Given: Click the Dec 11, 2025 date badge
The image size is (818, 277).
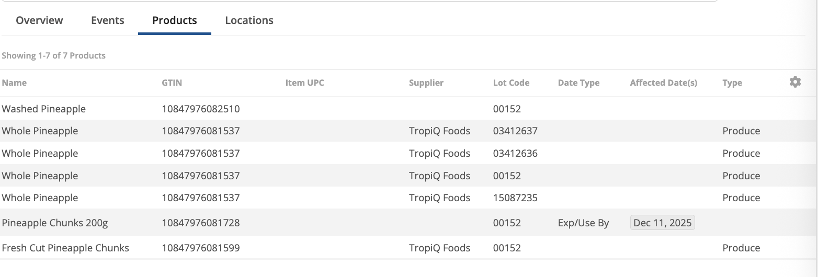Looking at the screenshot, I should click(663, 223).
